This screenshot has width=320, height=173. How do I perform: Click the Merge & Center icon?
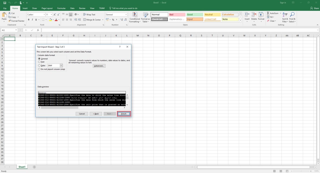[x=84, y=19]
